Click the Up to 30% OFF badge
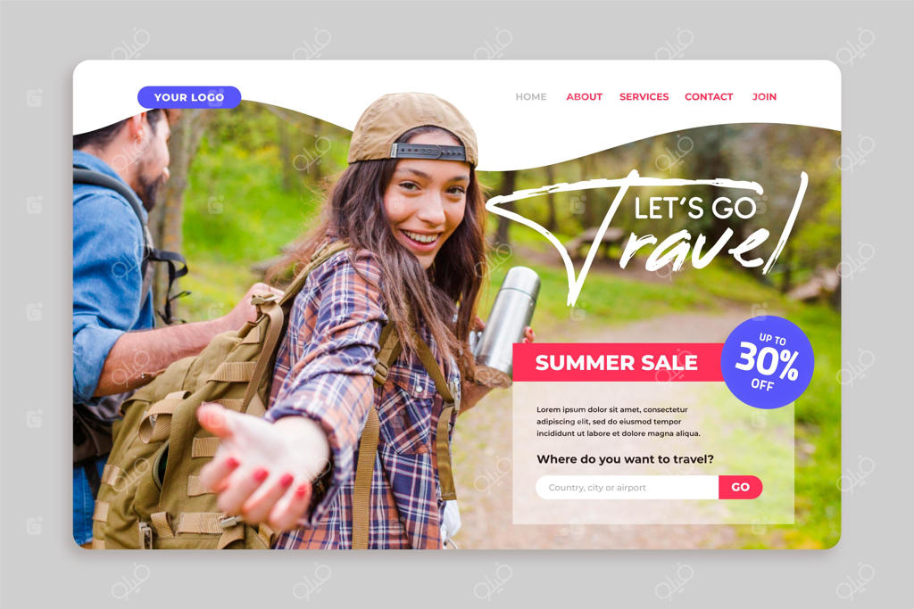914x609 pixels. tap(767, 361)
